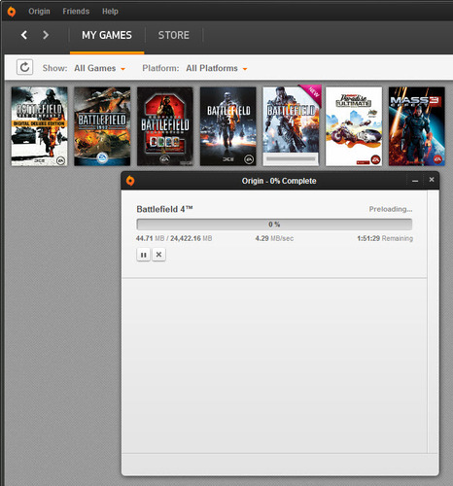This screenshot has height=486, width=453.
Task: Click the Origin logo in the menu bar
Action: click(12, 12)
